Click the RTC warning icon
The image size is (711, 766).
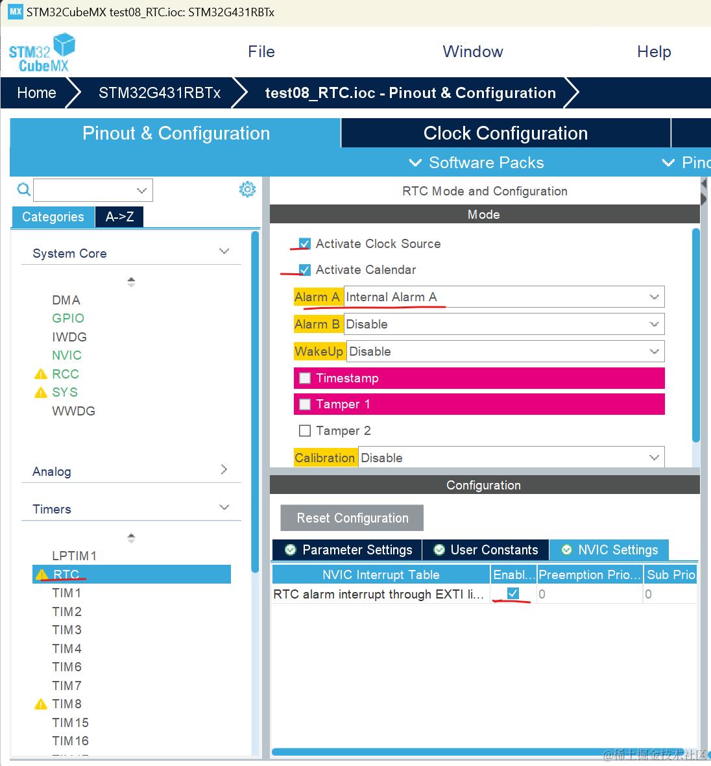click(x=42, y=574)
